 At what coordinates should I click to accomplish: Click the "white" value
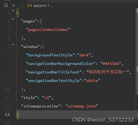[x=92, y=81]
